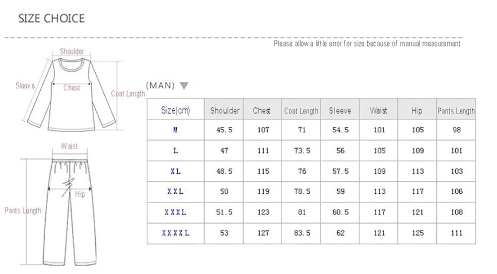Click the Hip table column header
Viewport: 497px width, 274px height.
coord(417,110)
